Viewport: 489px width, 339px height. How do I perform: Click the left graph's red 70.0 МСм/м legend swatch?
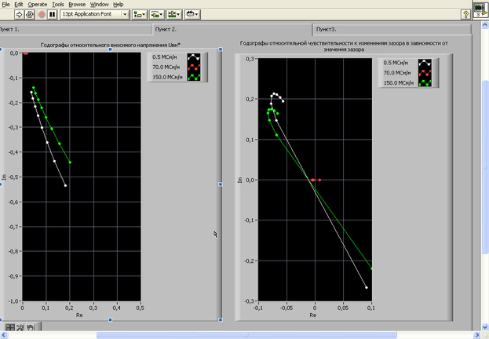(194, 67)
